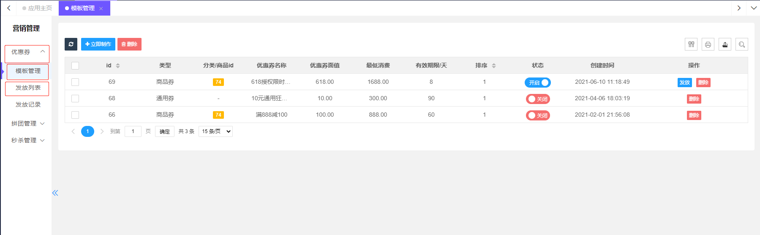Viewport: 760px width, 235px height.
Task: Open tab options down-chevron at top right
Action: pyautogui.click(x=753, y=8)
